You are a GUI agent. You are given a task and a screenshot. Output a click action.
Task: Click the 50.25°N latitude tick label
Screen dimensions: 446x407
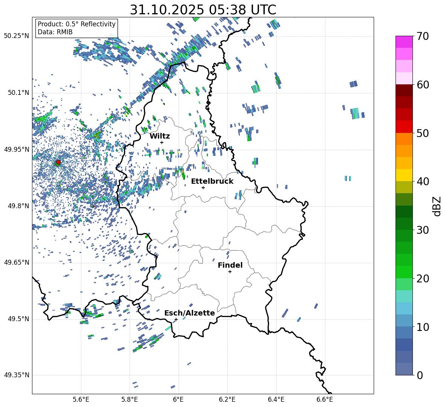coord(16,36)
